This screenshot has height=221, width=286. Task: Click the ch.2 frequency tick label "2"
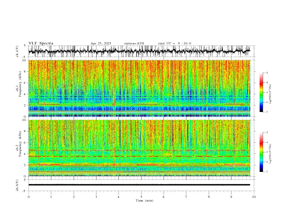point(25,165)
